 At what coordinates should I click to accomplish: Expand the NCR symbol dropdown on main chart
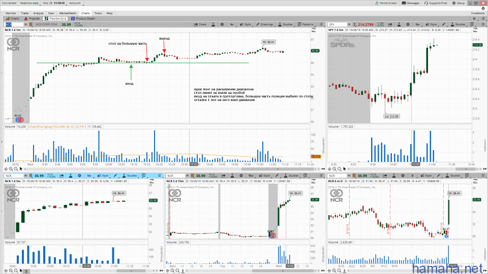[x=25, y=24]
